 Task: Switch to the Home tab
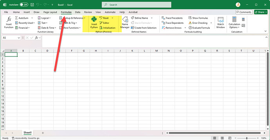click(x=16, y=12)
